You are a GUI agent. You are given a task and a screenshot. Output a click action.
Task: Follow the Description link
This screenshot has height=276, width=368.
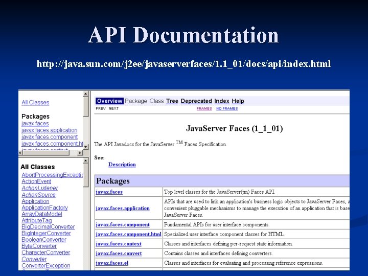click(122, 165)
